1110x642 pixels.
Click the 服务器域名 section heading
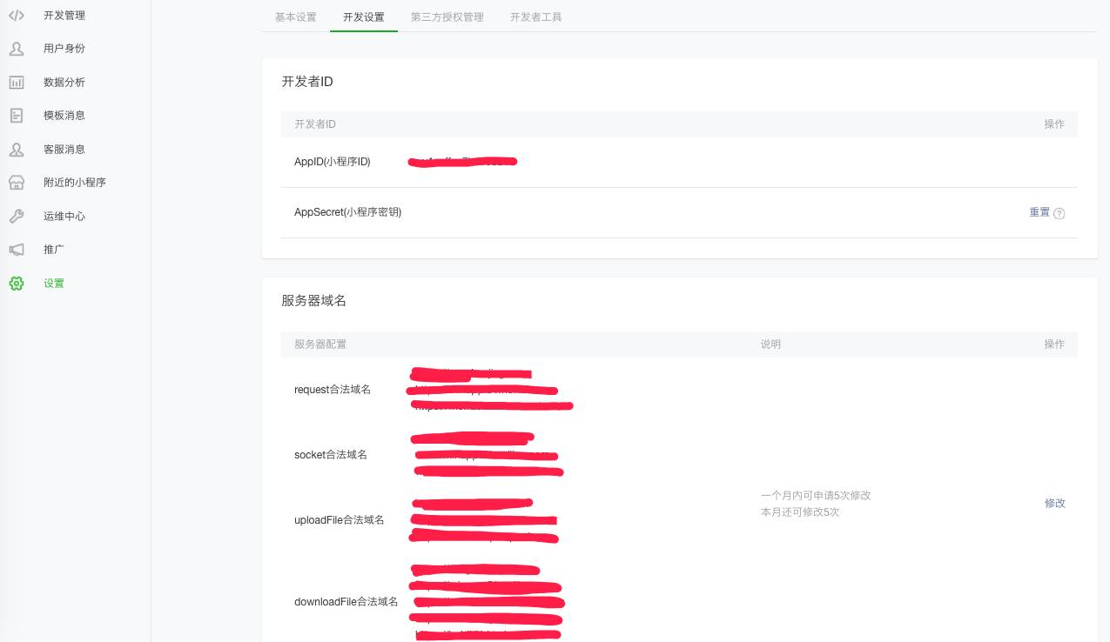314,300
